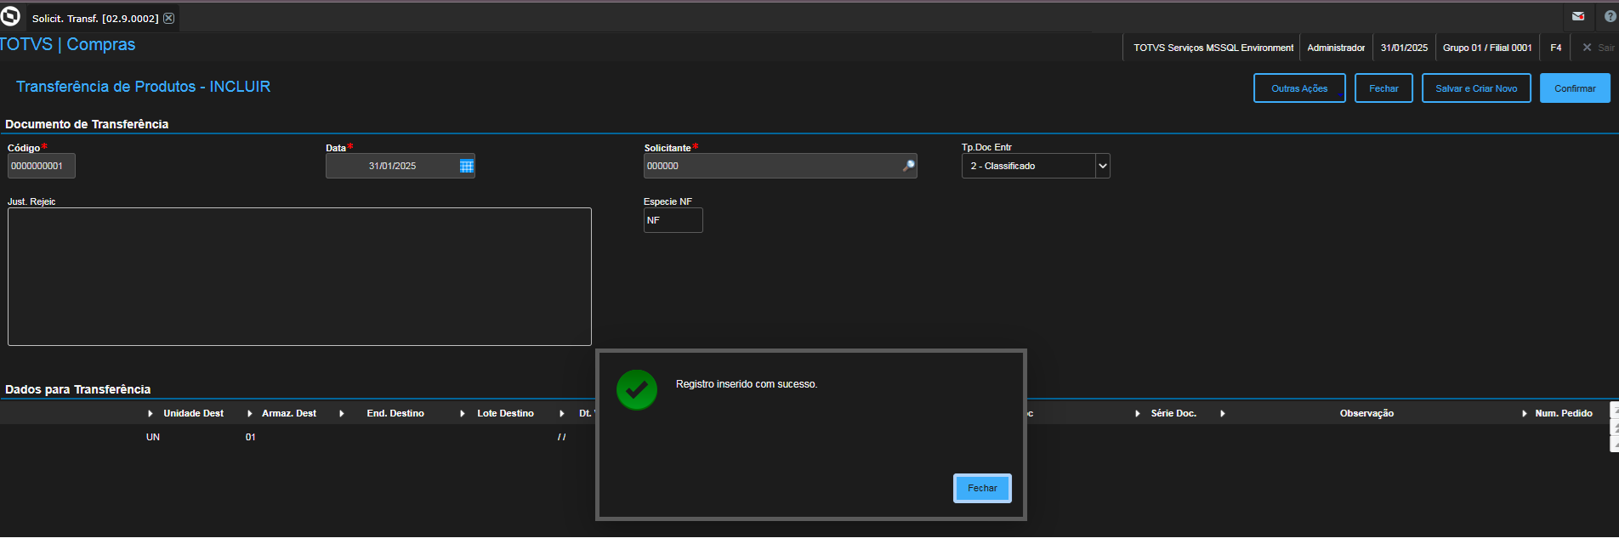1619x544 pixels.
Task: Click the Confirmar button
Action: [x=1575, y=88]
